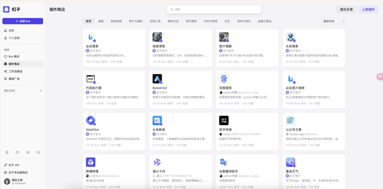
Task: Open 个人空间 in sidebar
Action: [x=23, y=38]
